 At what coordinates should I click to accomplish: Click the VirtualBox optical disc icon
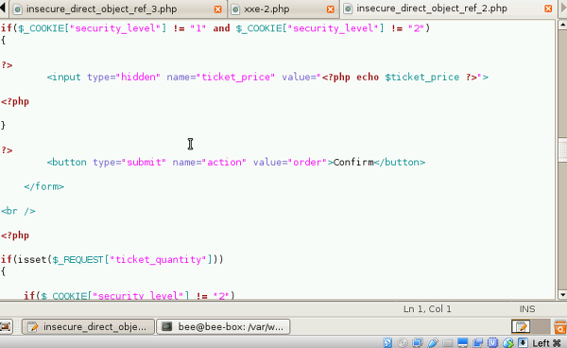pos(403,342)
